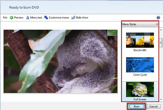Expand the Menu Styles dropdown arrow

(157, 24)
